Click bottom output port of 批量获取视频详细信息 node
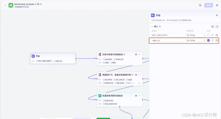Image resolution: width=221 pixels, height=119 pixels. click(x=120, y=107)
